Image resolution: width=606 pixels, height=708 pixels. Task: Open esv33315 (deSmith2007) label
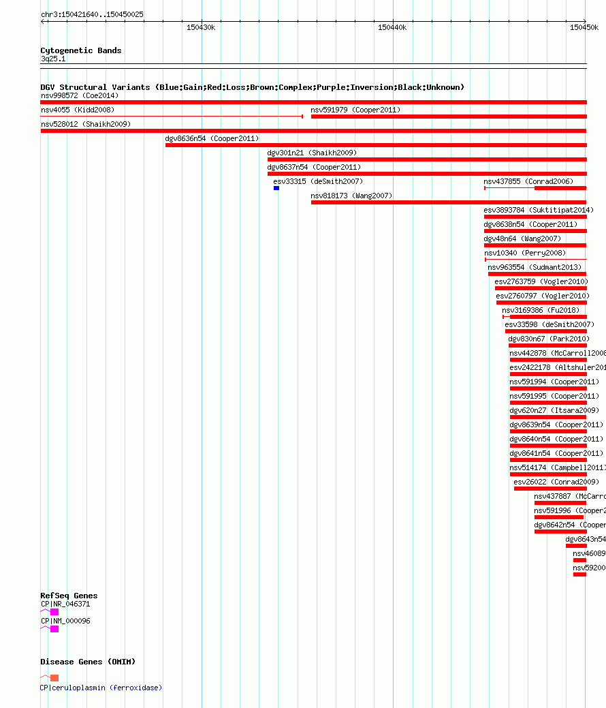click(x=318, y=181)
